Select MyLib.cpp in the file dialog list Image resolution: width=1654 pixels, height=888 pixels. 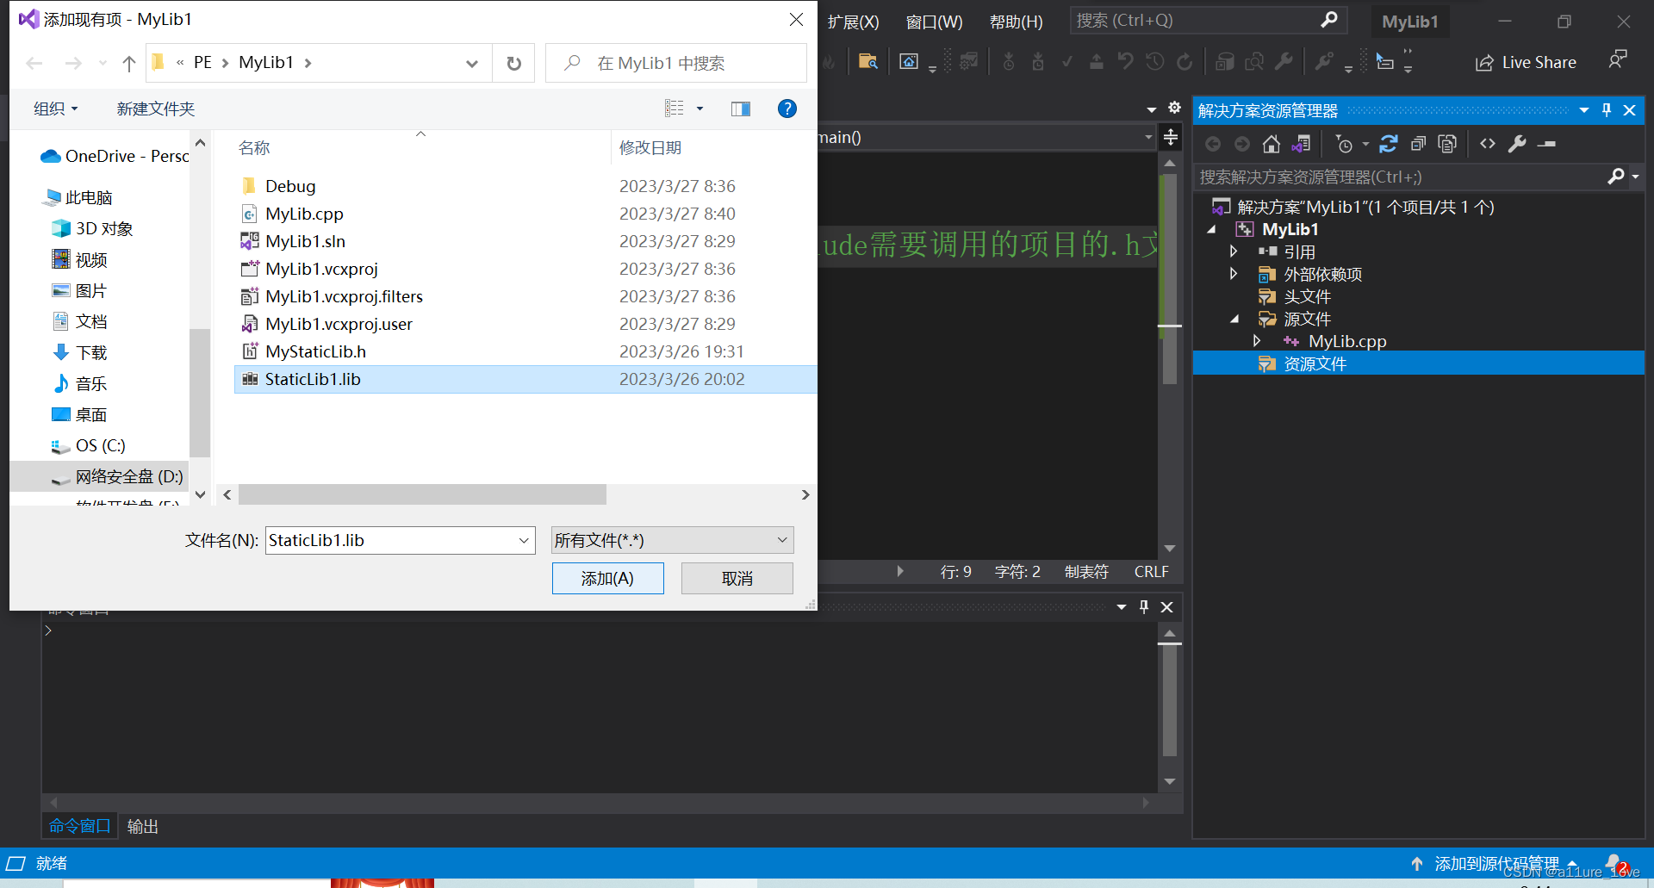pyautogui.click(x=304, y=214)
